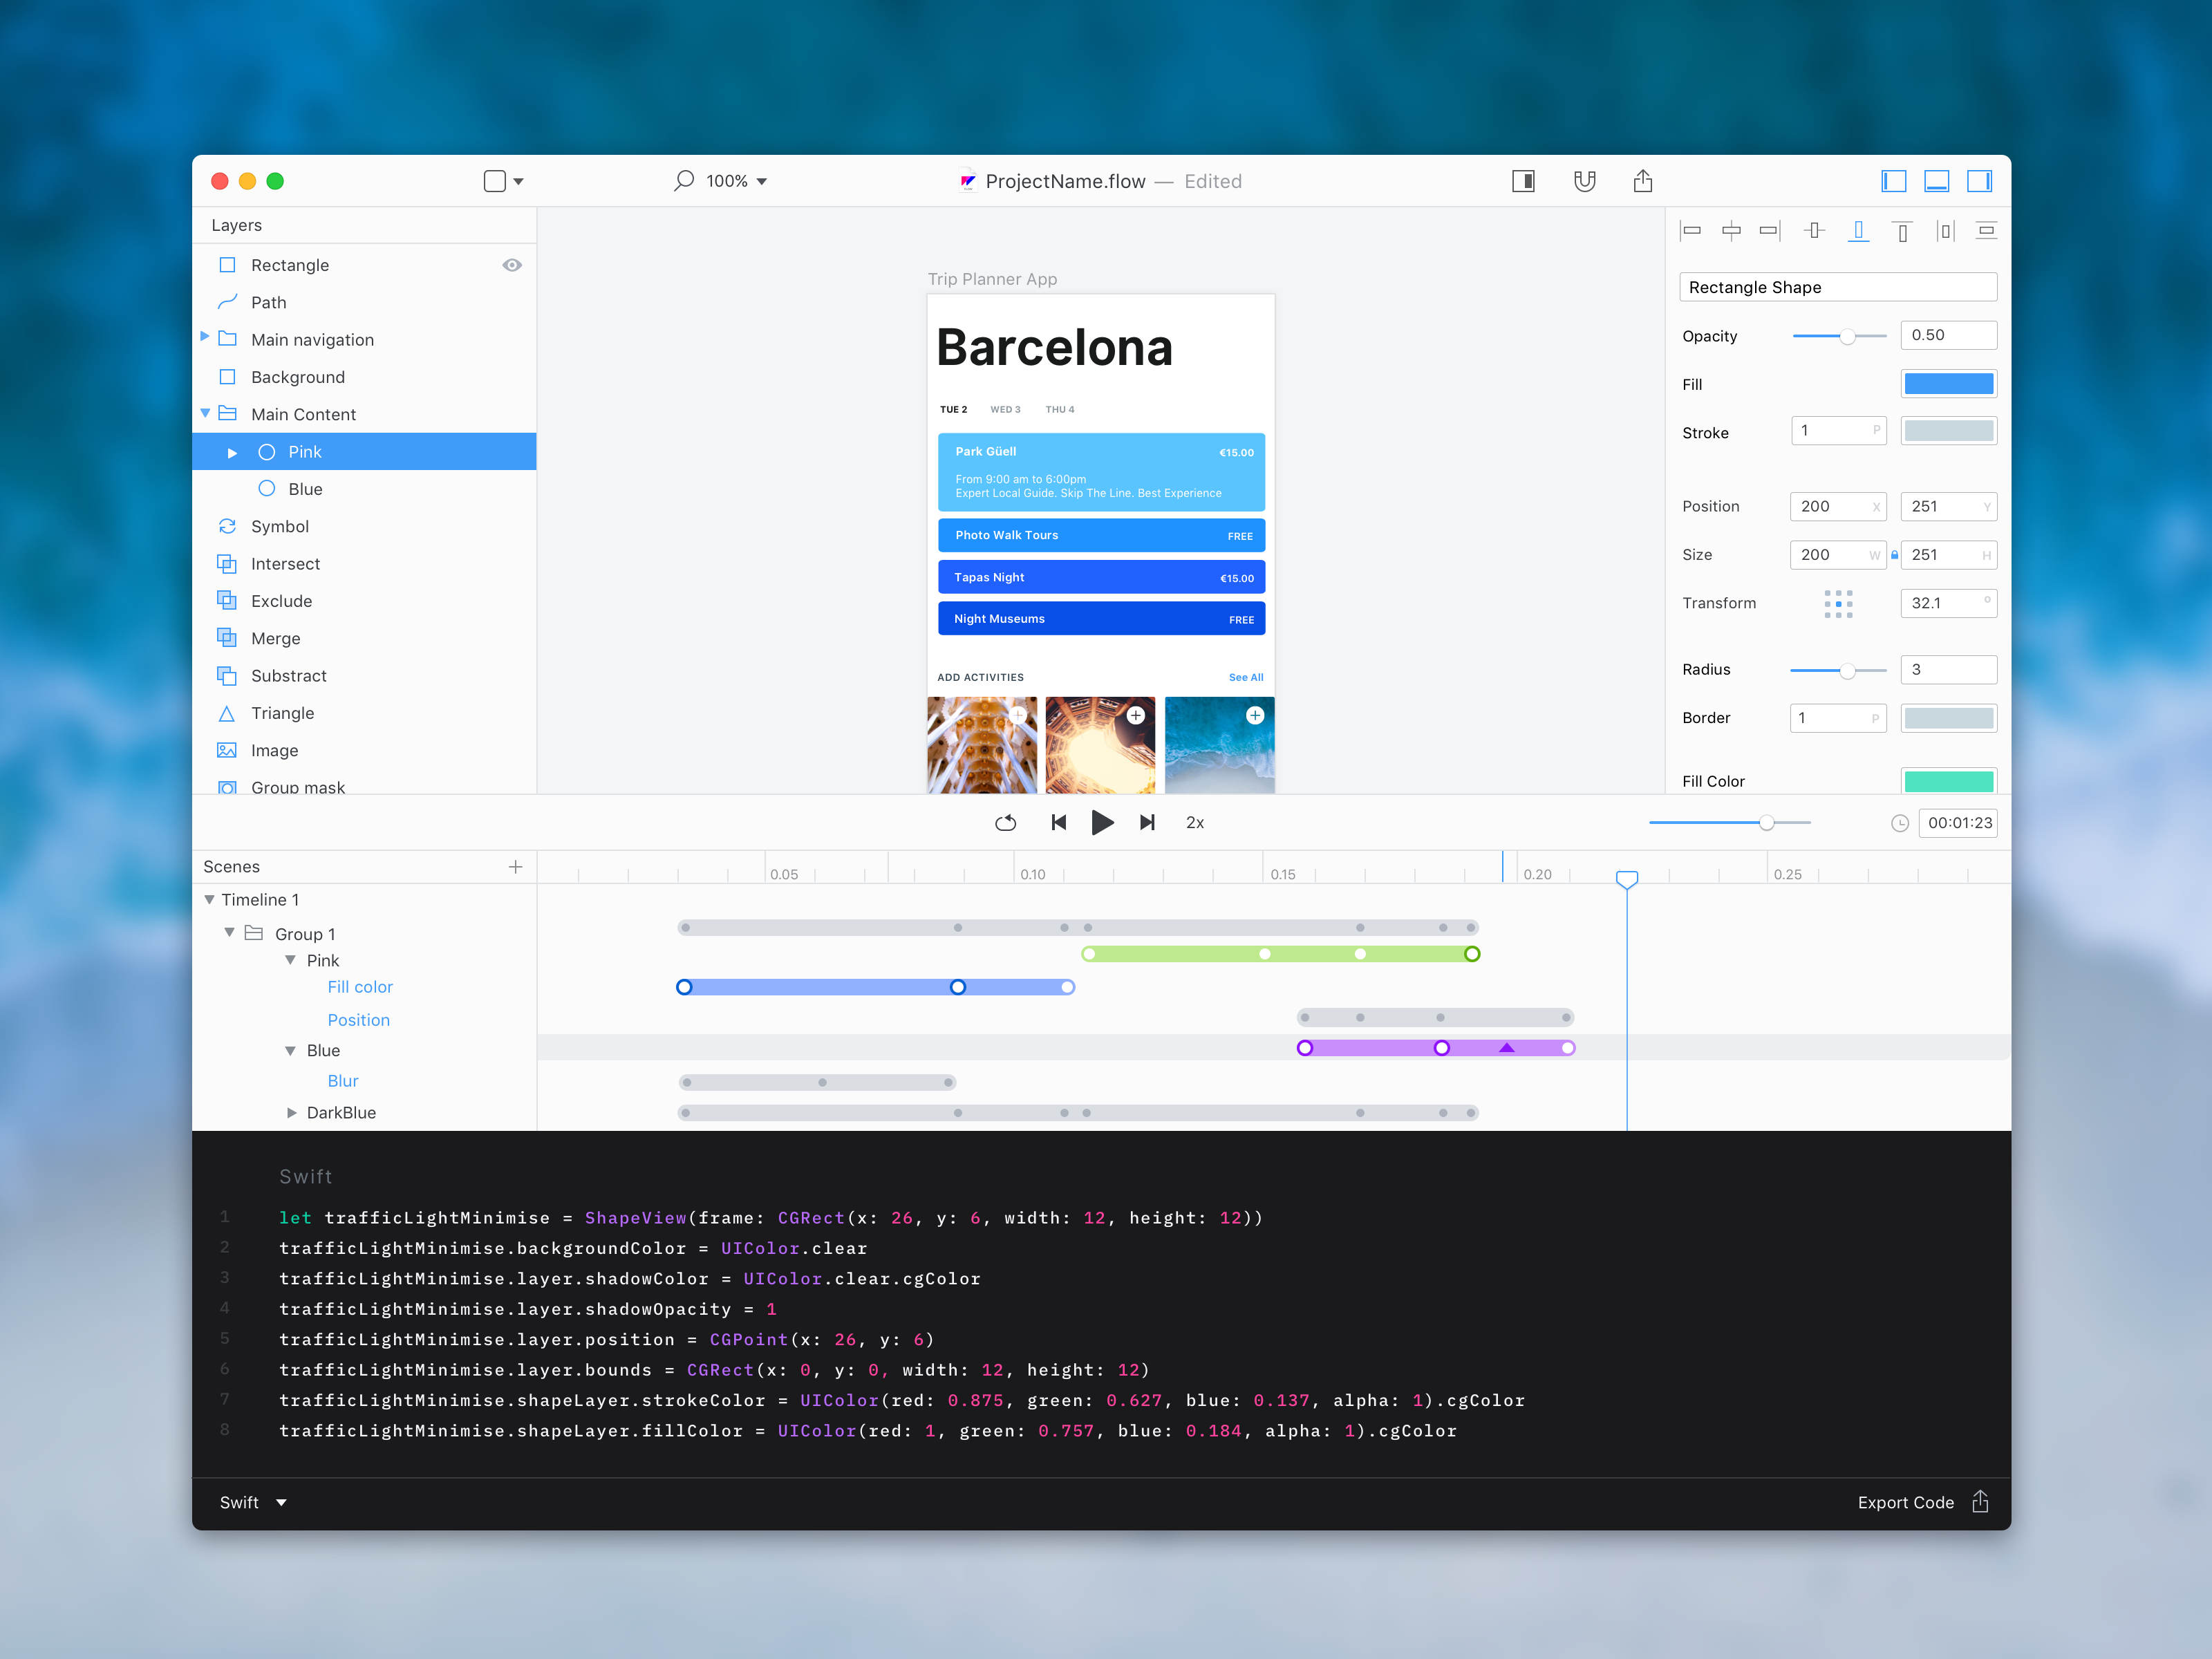Click the align top edges icon
Image resolution: width=2212 pixels, height=1659 pixels.
click(x=1902, y=231)
